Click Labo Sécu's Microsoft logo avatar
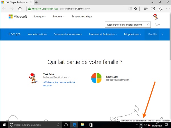The height and width of the screenshot is (128, 171). coord(96,78)
